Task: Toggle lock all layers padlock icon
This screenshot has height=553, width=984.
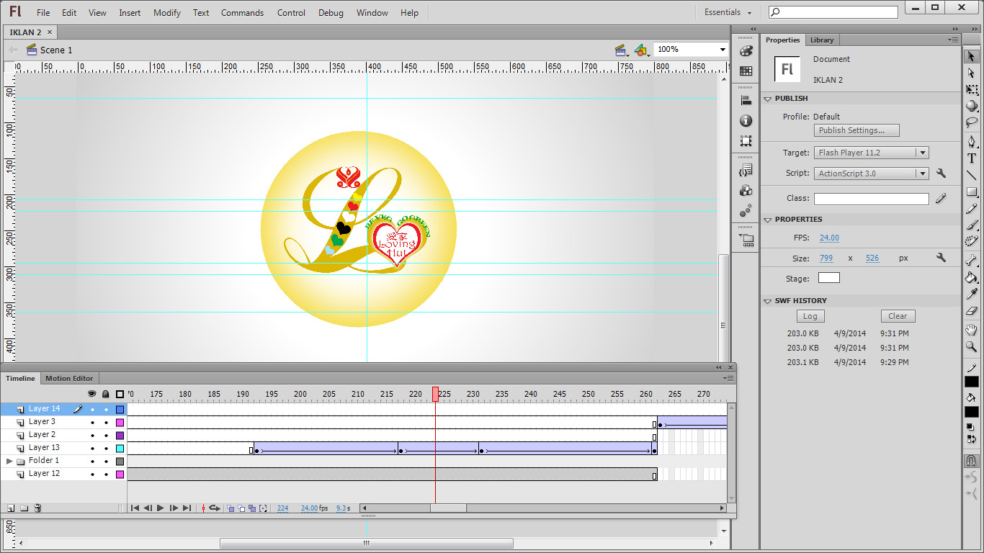Action: click(106, 394)
